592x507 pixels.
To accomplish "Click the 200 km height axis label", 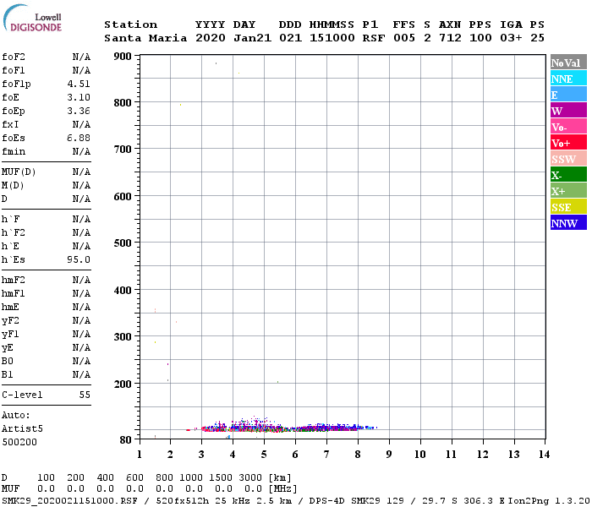I will (x=123, y=384).
